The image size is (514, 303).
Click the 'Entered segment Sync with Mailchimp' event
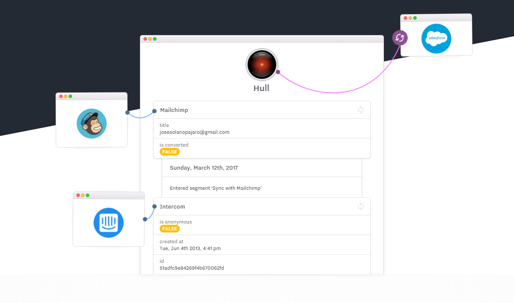(x=216, y=188)
